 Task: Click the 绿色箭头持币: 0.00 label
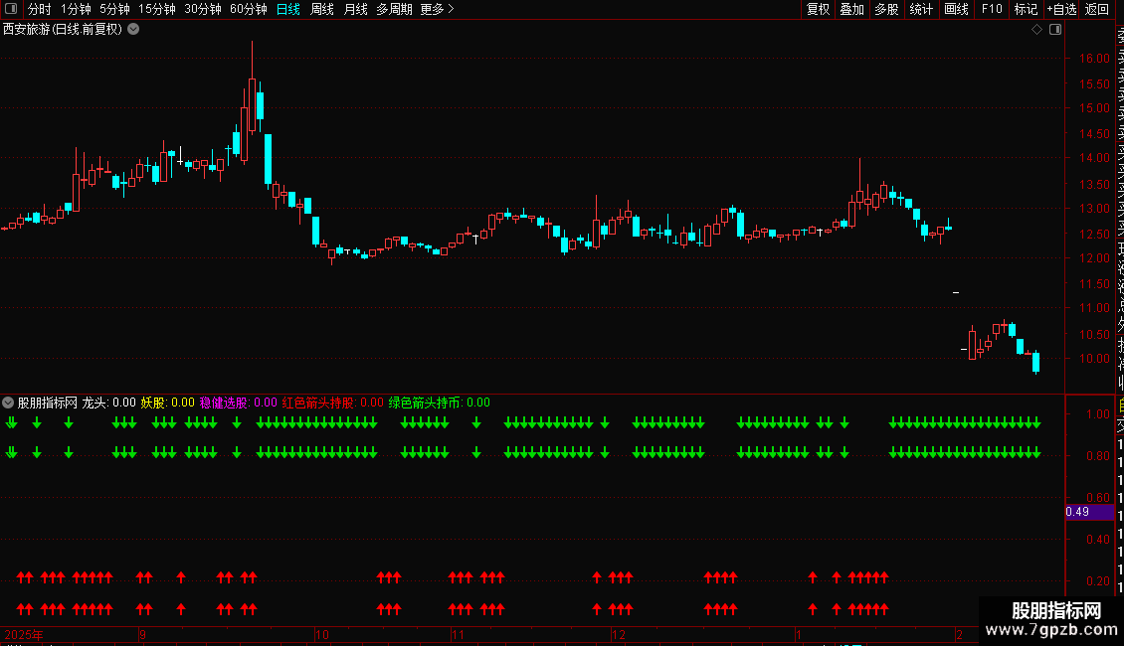(440, 403)
